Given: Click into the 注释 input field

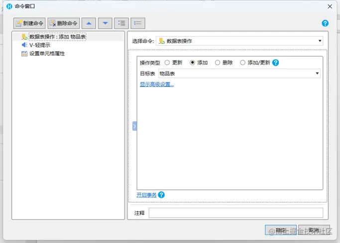Looking at the screenshot, I should 236,213.
